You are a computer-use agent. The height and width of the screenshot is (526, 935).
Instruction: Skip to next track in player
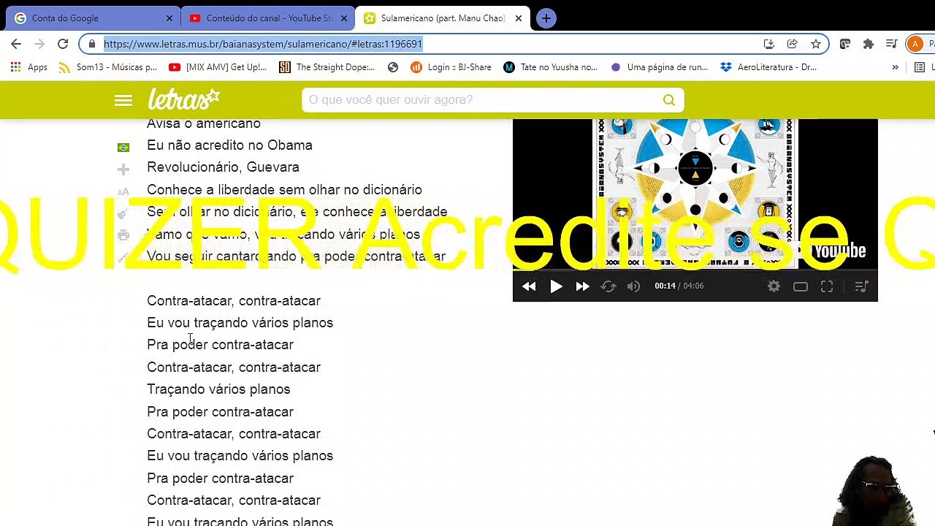pos(582,286)
